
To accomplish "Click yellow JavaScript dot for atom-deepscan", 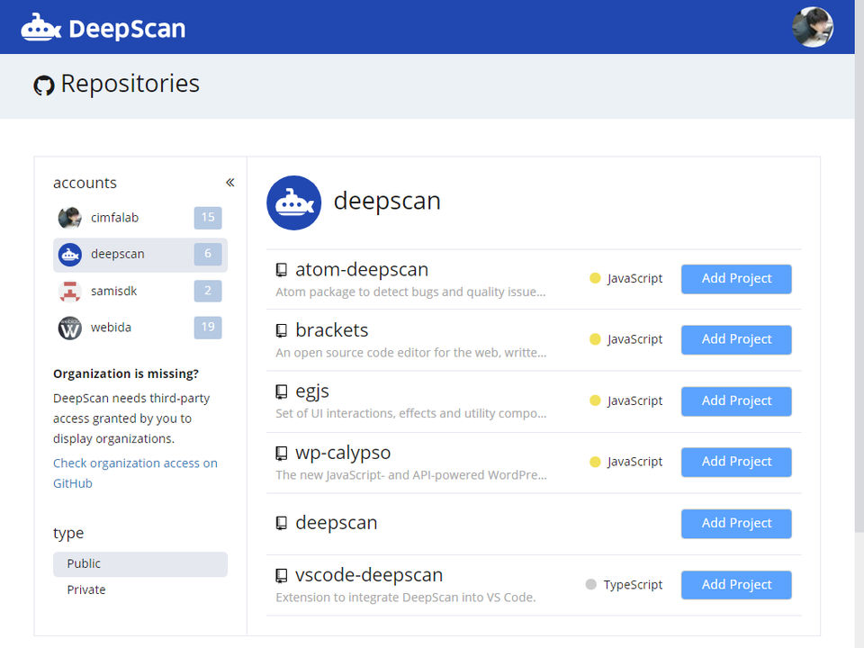I will click(x=595, y=278).
